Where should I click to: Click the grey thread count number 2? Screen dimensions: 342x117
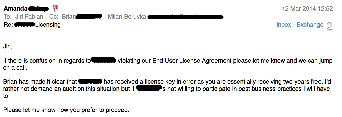(329, 27)
